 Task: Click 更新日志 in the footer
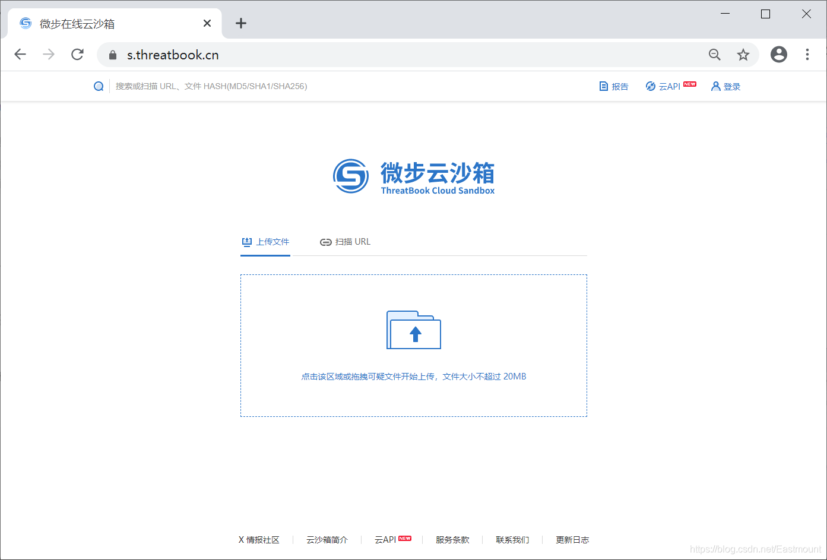(x=572, y=539)
